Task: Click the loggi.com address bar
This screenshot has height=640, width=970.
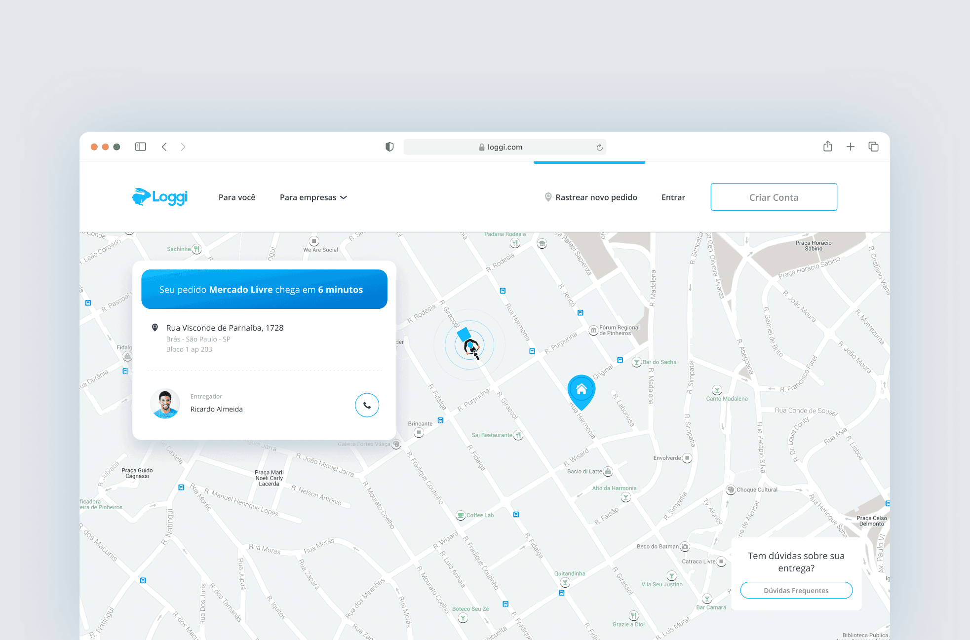Action: (504, 147)
